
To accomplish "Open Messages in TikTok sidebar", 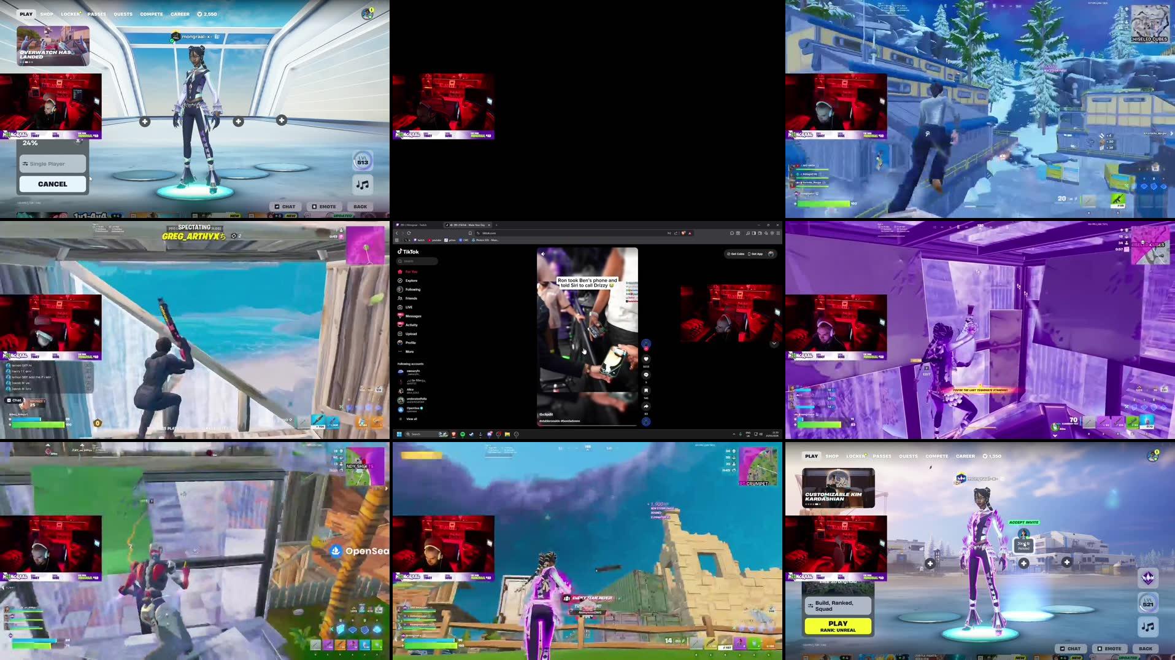I will point(409,316).
